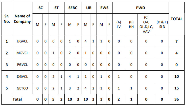This screenshot has width=186, height=106.
Task: Click the PGVCL company cell
Action: (22, 65)
